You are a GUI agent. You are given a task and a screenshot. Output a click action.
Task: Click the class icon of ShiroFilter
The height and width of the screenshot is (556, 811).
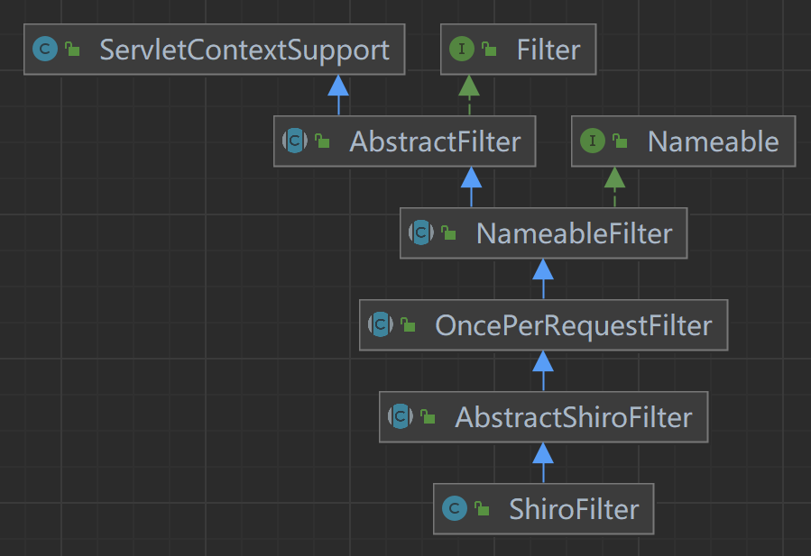pos(455,509)
